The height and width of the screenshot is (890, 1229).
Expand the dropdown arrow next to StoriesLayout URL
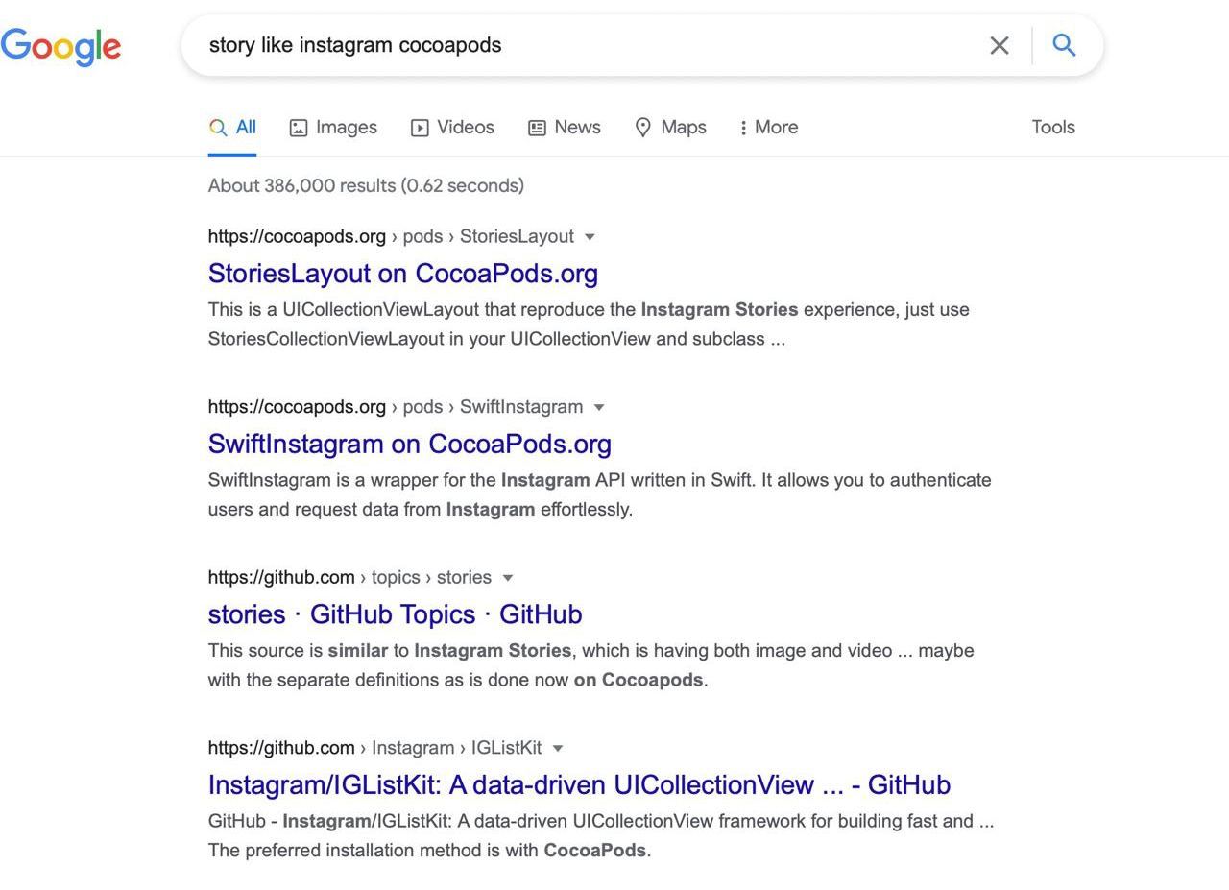(590, 237)
